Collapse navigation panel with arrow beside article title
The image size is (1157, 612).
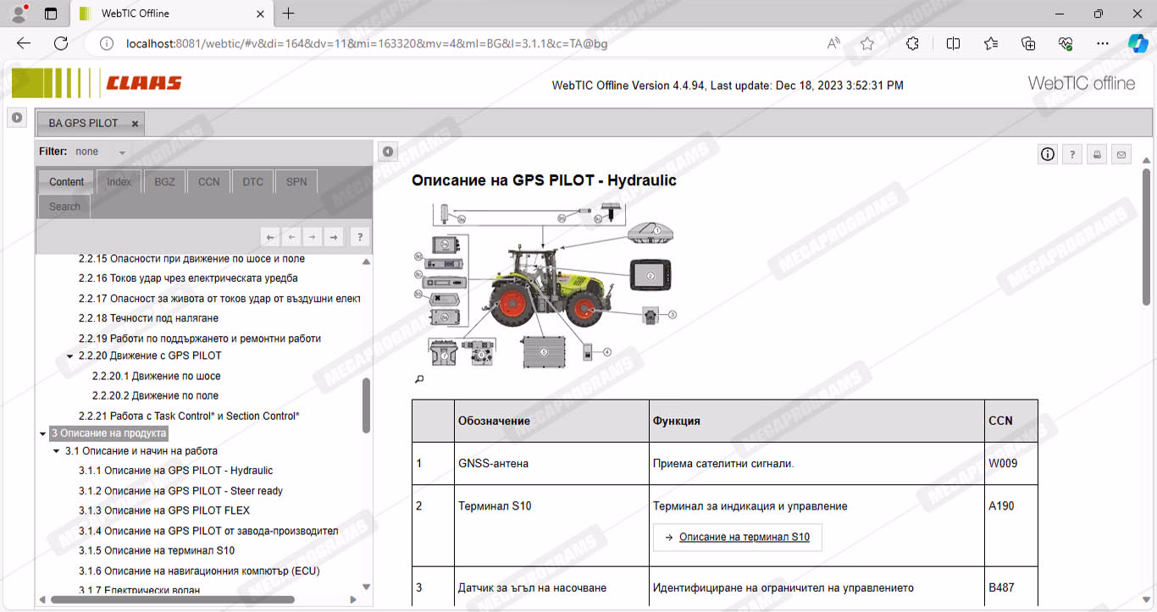coord(387,152)
